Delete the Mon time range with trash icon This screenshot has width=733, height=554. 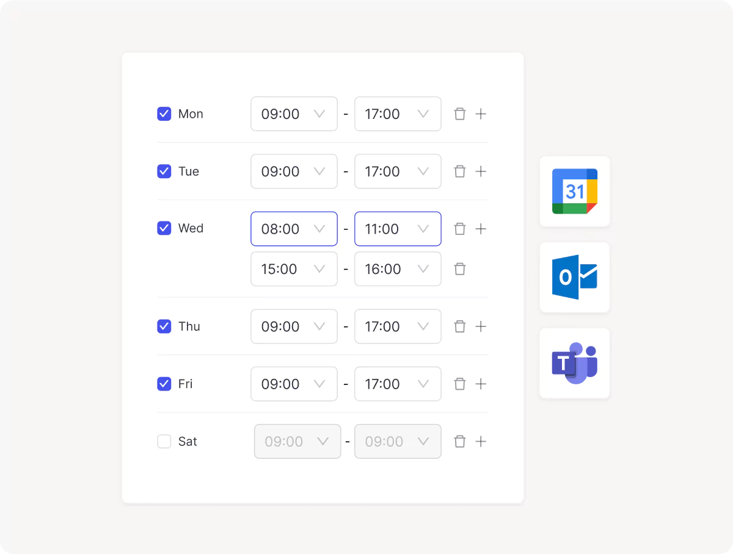click(x=460, y=114)
